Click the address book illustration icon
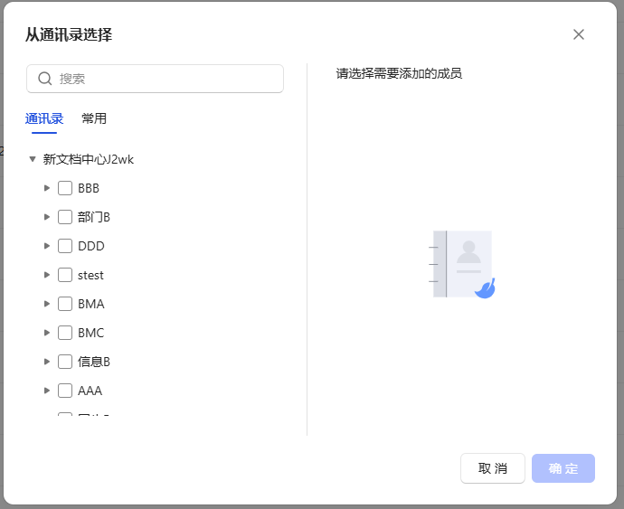Viewport: 624px width, 509px height. tap(463, 264)
